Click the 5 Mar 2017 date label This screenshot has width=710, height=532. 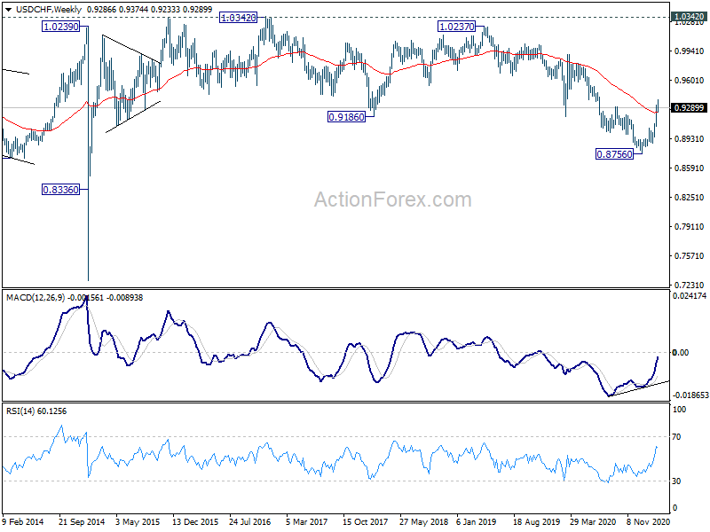click(x=306, y=522)
